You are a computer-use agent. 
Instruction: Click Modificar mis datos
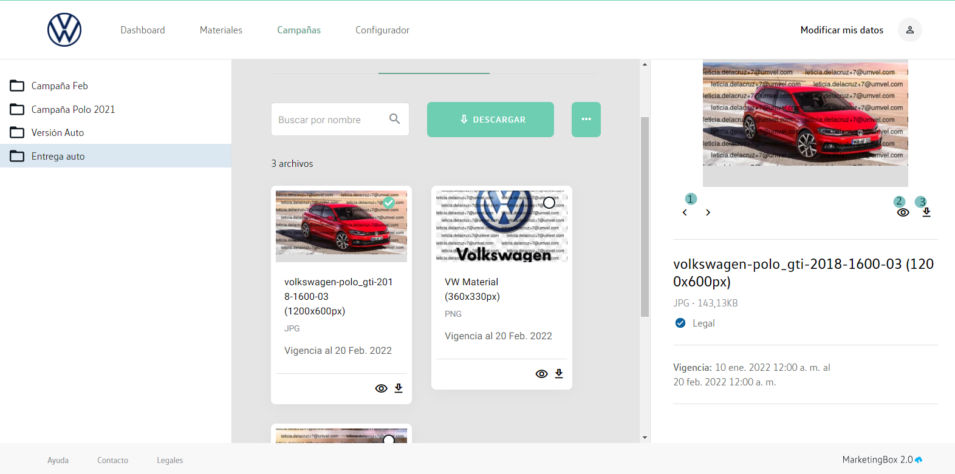[x=842, y=30]
